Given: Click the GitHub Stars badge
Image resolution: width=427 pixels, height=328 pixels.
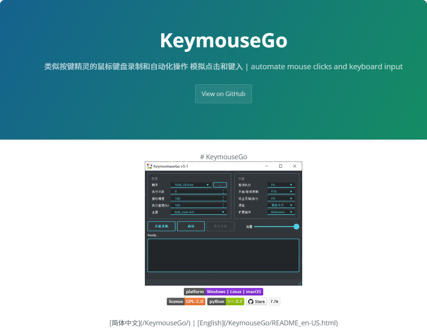Looking at the screenshot, I should pos(256,302).
